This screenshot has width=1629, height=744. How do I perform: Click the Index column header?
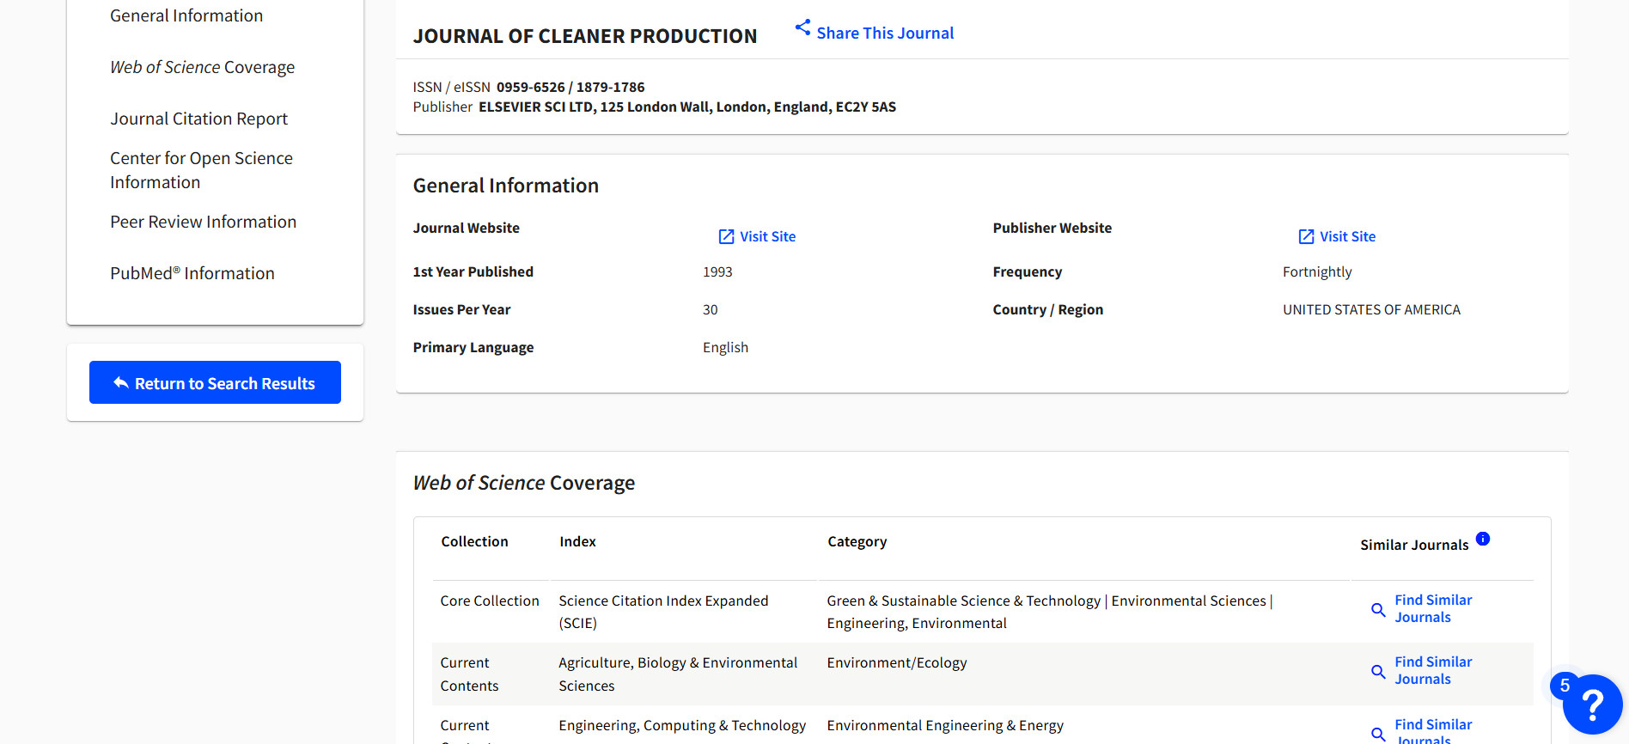[577, 541]
